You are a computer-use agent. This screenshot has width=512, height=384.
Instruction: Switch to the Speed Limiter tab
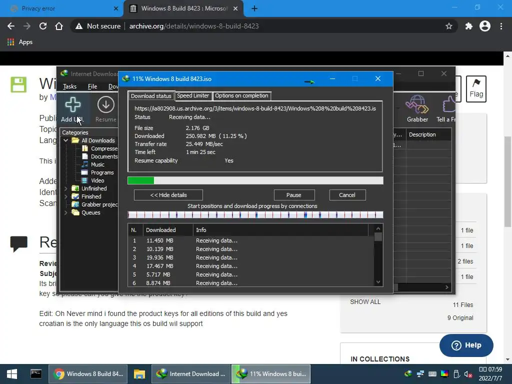[x=193, y=95]
